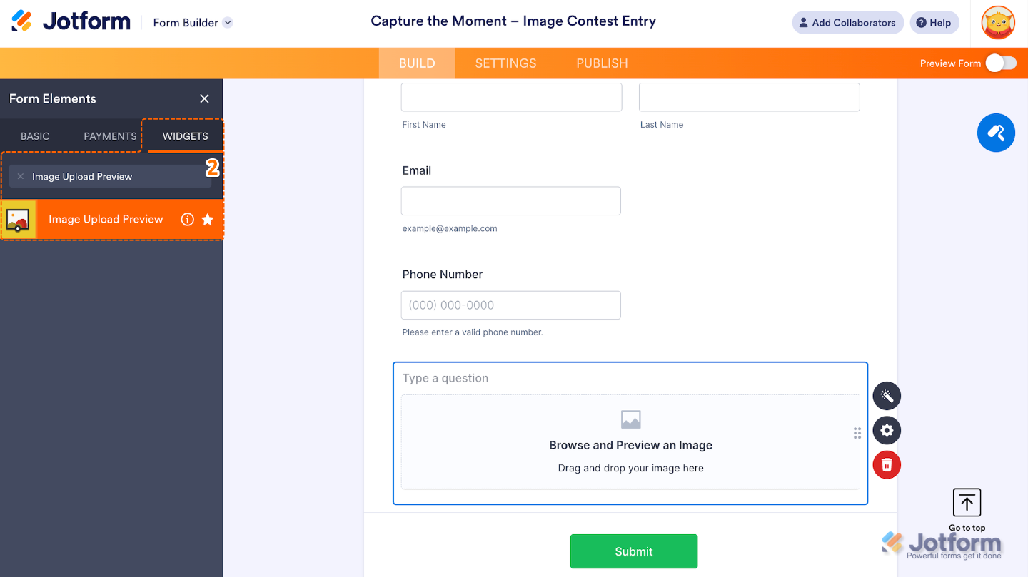Clear the Image Upload Preview search term
Image resolution: width=1028 pixels, height=577 pixels.
click(20, 176)
